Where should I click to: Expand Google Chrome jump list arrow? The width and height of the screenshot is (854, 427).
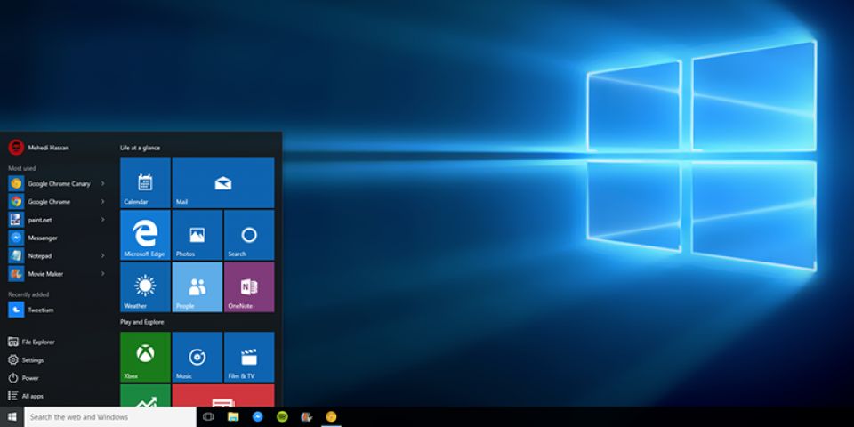click(102, 202)
